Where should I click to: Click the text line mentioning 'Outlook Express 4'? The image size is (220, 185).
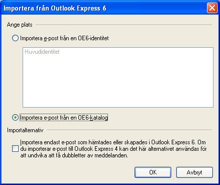[x=114, y=149]
